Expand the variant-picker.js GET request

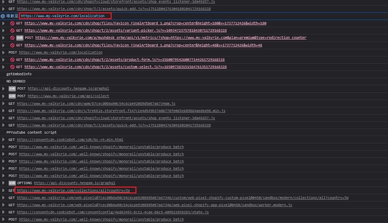tap(3, 31)
